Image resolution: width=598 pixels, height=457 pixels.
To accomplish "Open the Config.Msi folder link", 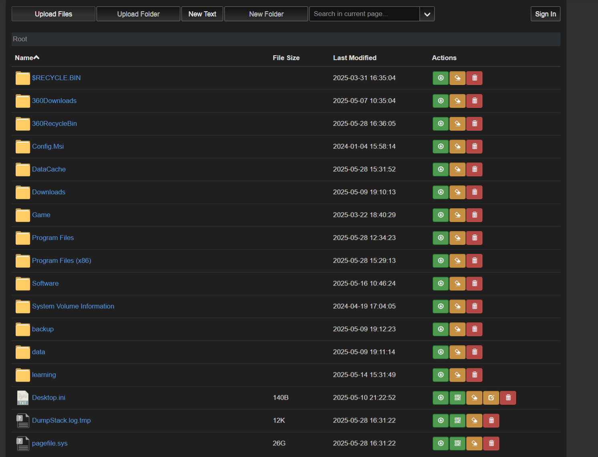I will coord(48,147).
